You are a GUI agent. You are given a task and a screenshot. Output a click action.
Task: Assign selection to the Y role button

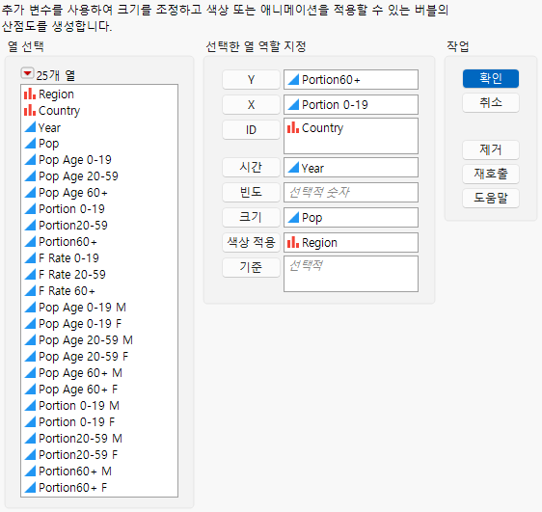[x=251, y=80]
